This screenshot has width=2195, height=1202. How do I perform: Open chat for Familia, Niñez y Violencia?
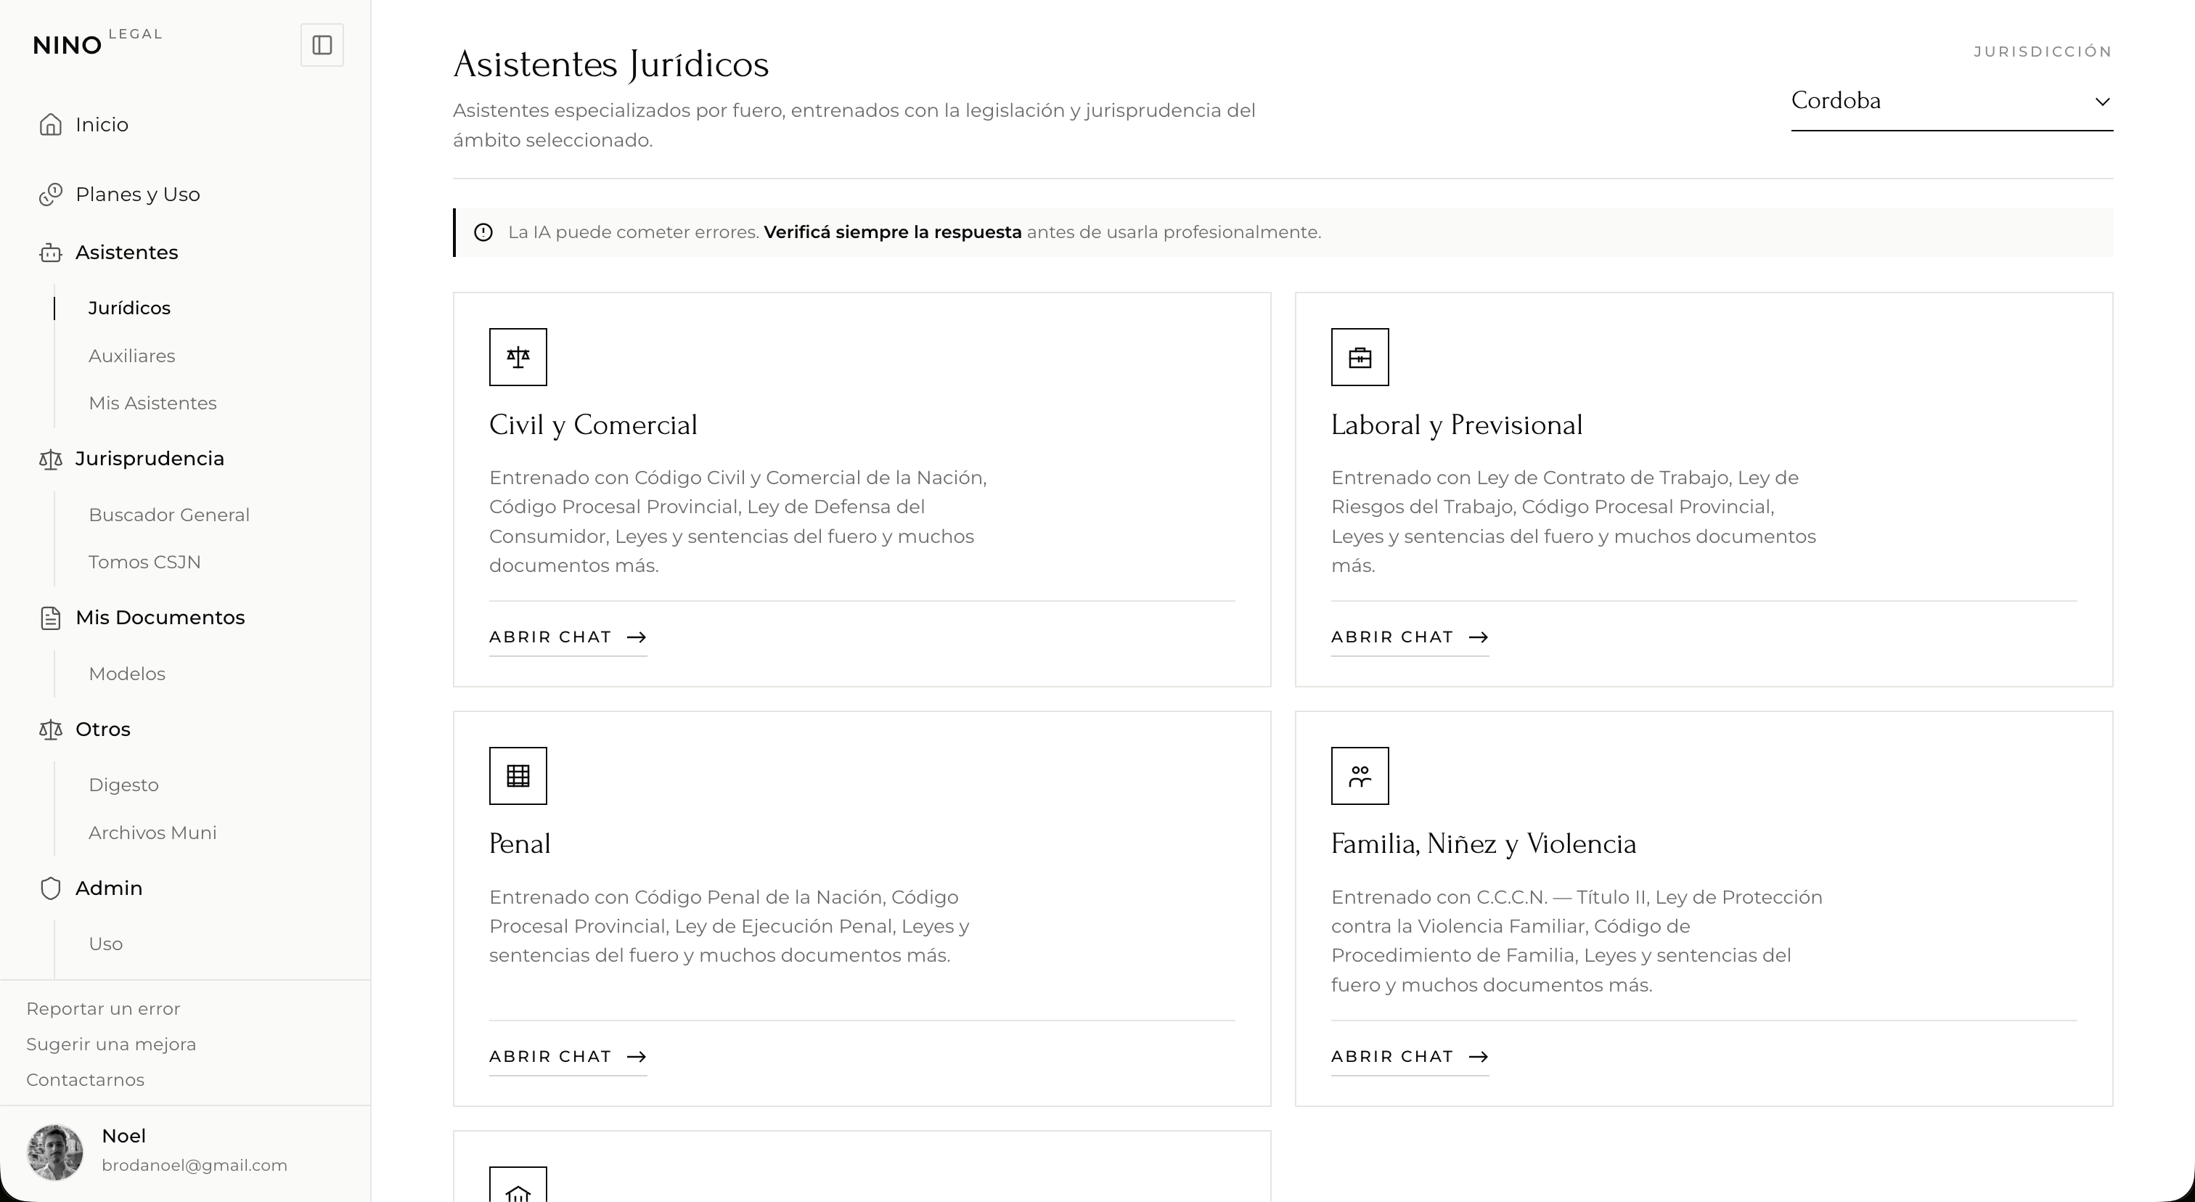pos(1410,1057)
